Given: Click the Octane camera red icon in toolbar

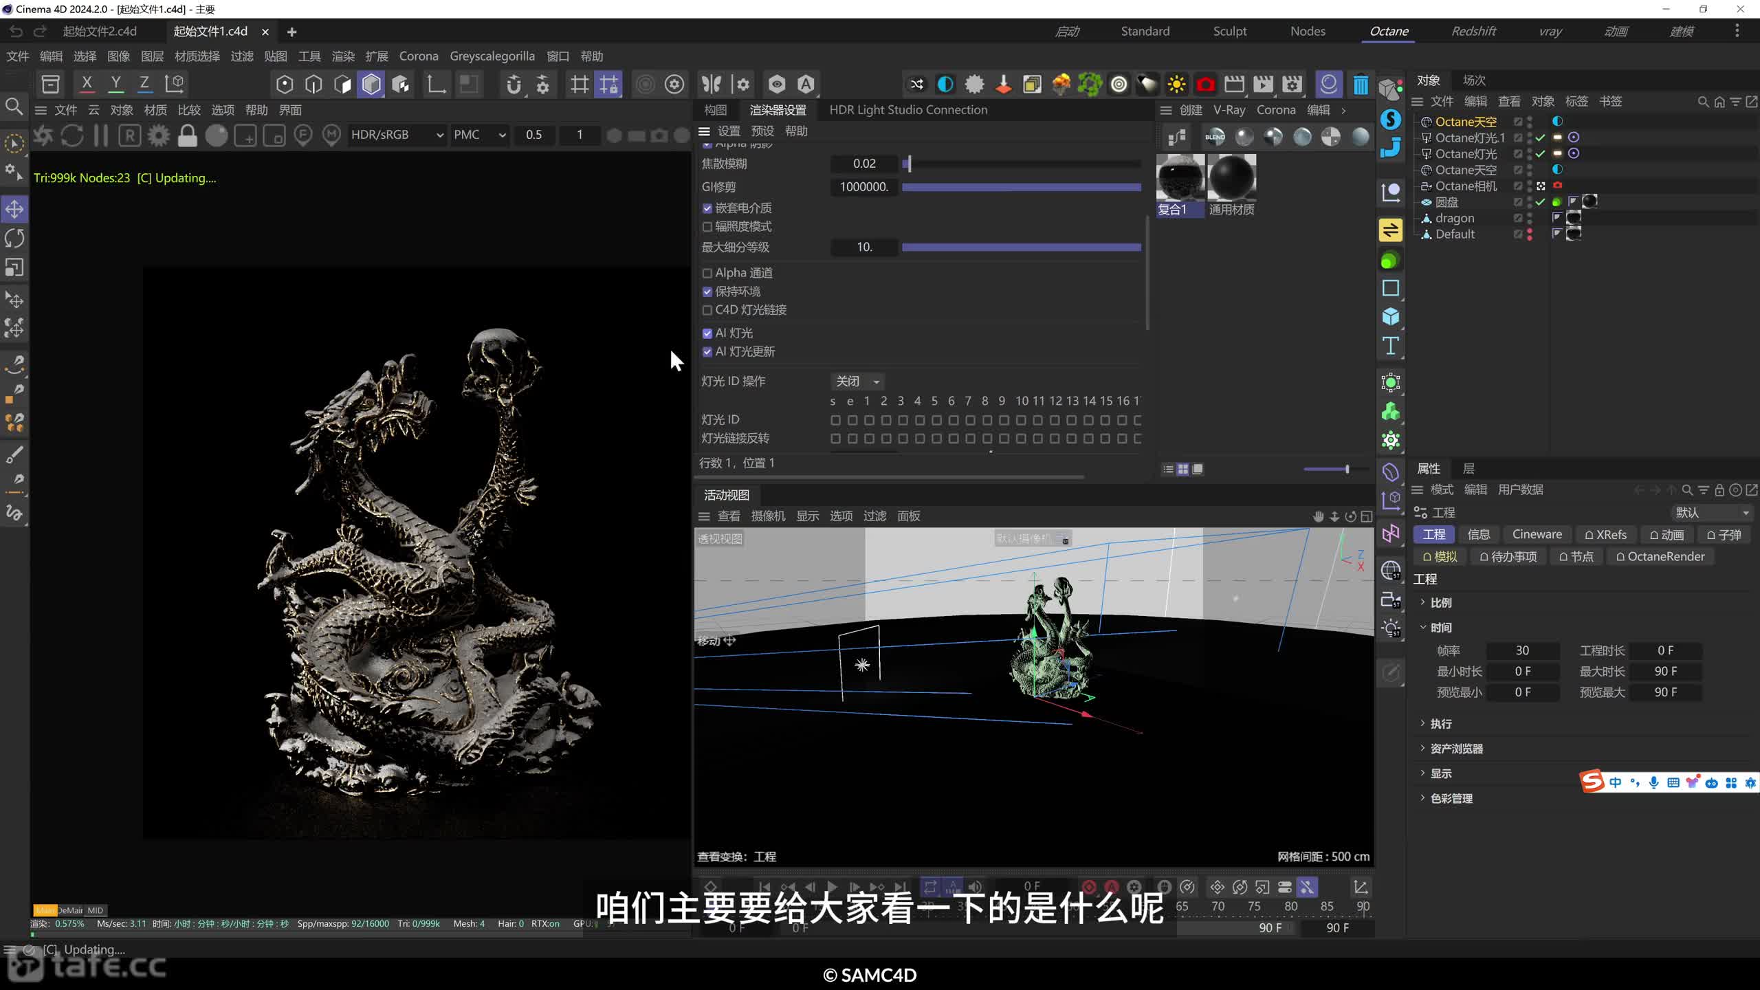Looking at the screenshot, I should point(1205,85).
